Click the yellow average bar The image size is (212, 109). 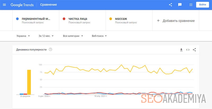point(29,82)
